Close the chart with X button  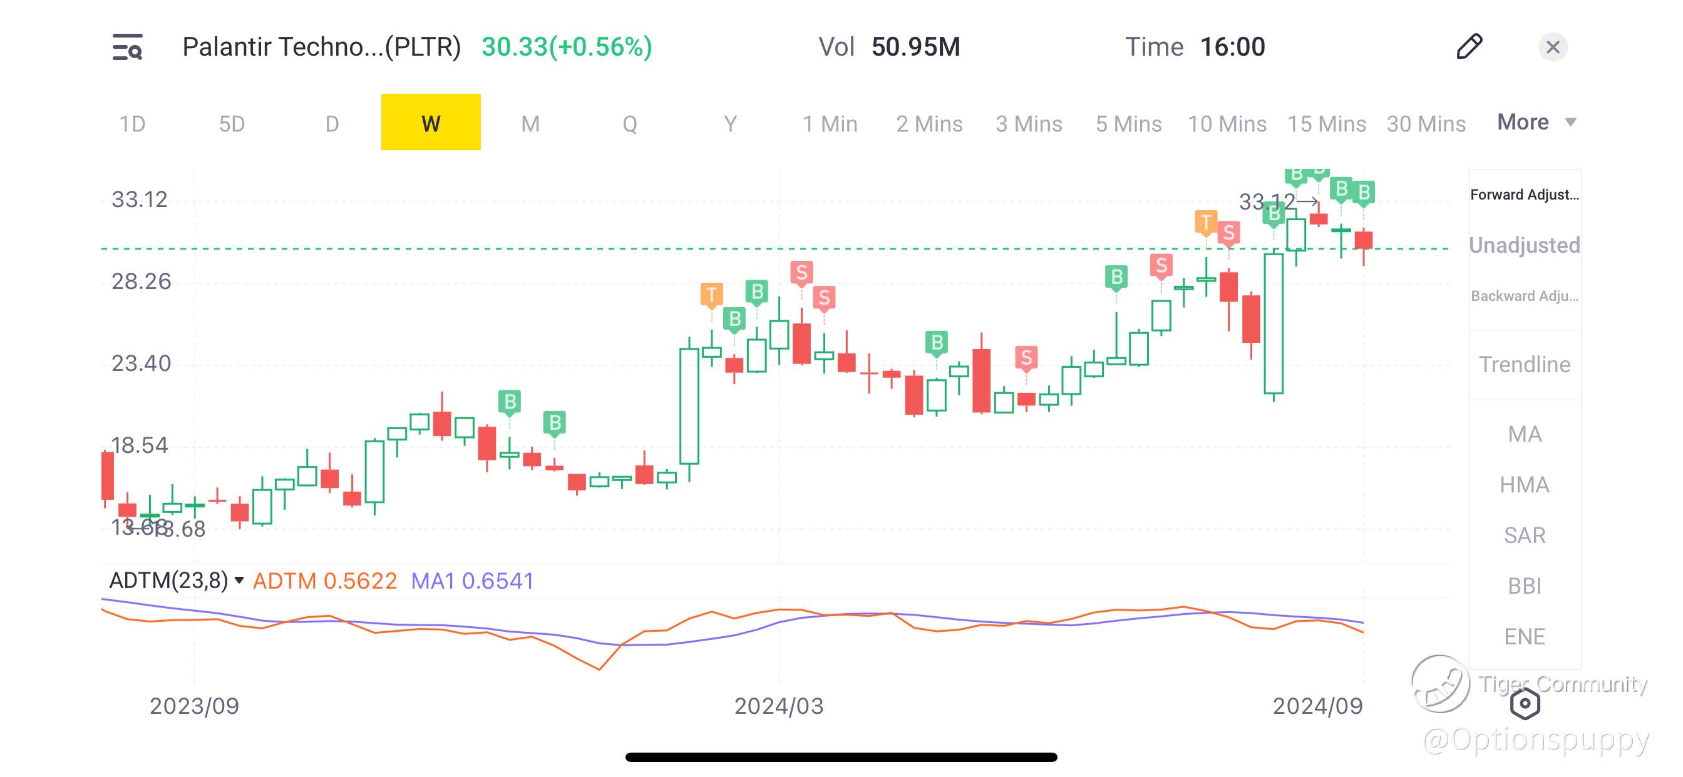1552,47
